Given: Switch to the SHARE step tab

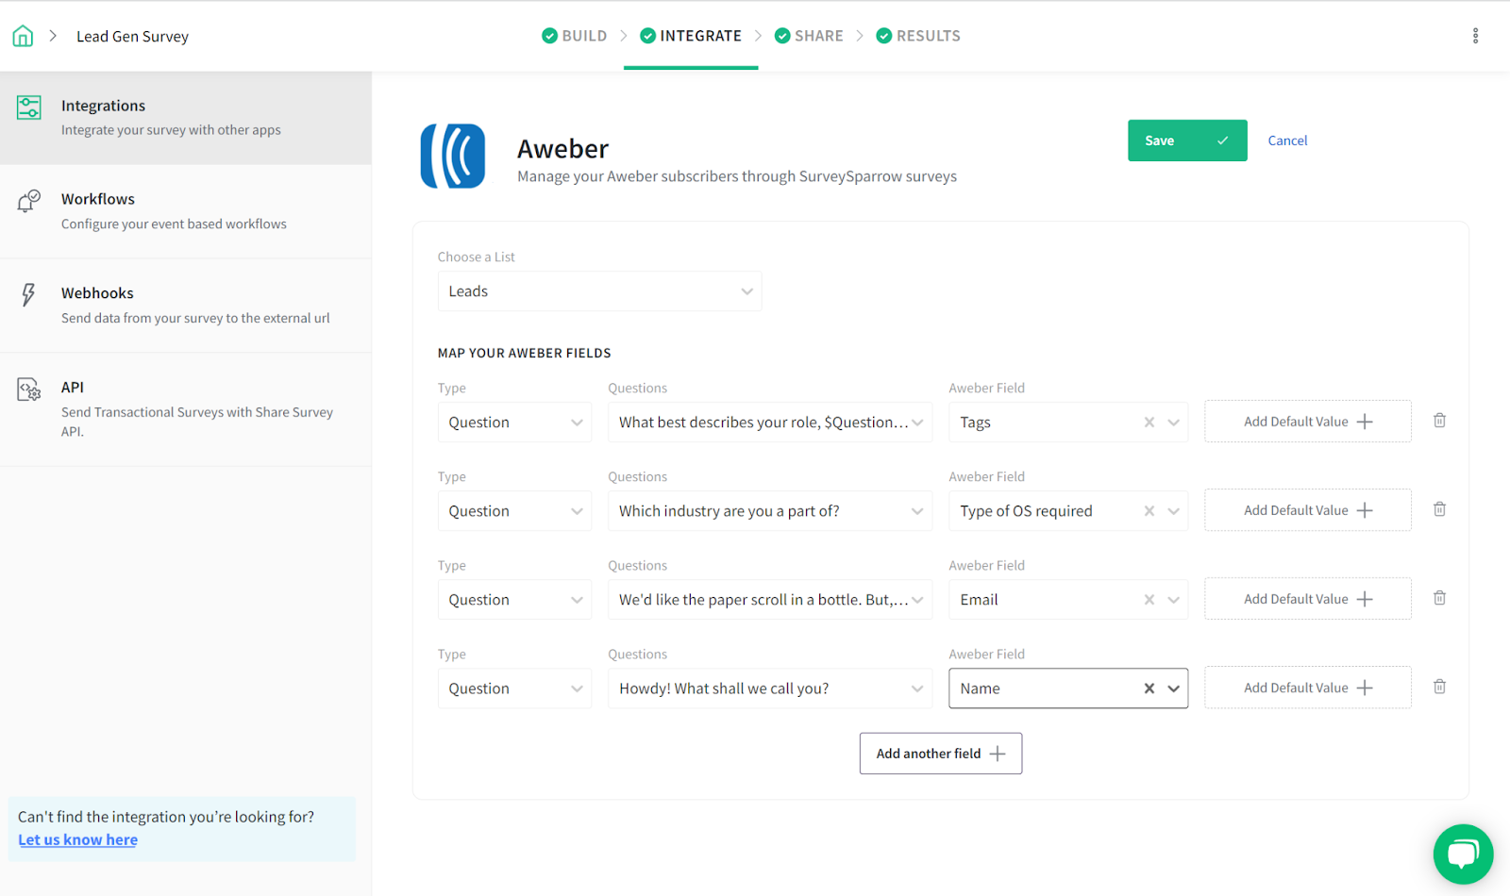Looking at the screenshot, I should (809, 36).
